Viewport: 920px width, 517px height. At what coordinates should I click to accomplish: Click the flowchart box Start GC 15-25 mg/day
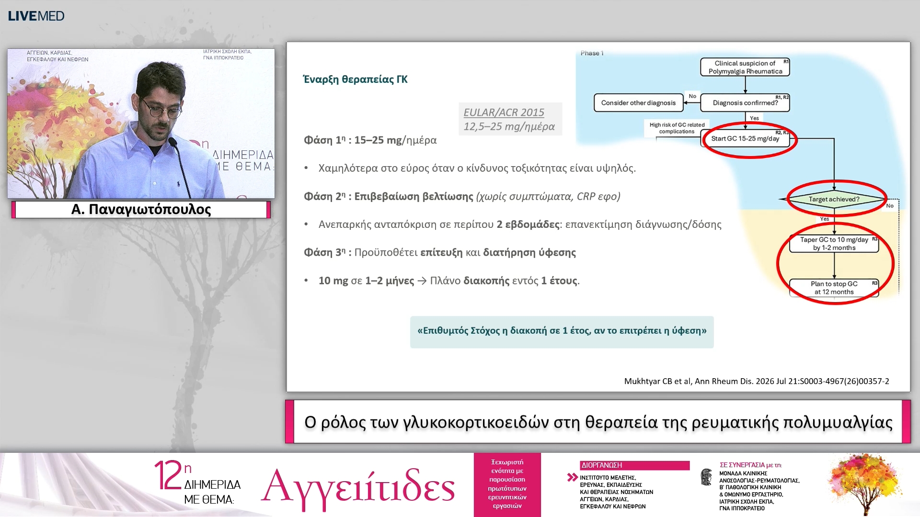tap(745, 139)
